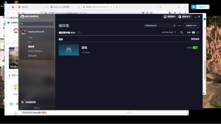Click the 汉化 mod thumbnail
221x124 pixels.
point(69,50)
